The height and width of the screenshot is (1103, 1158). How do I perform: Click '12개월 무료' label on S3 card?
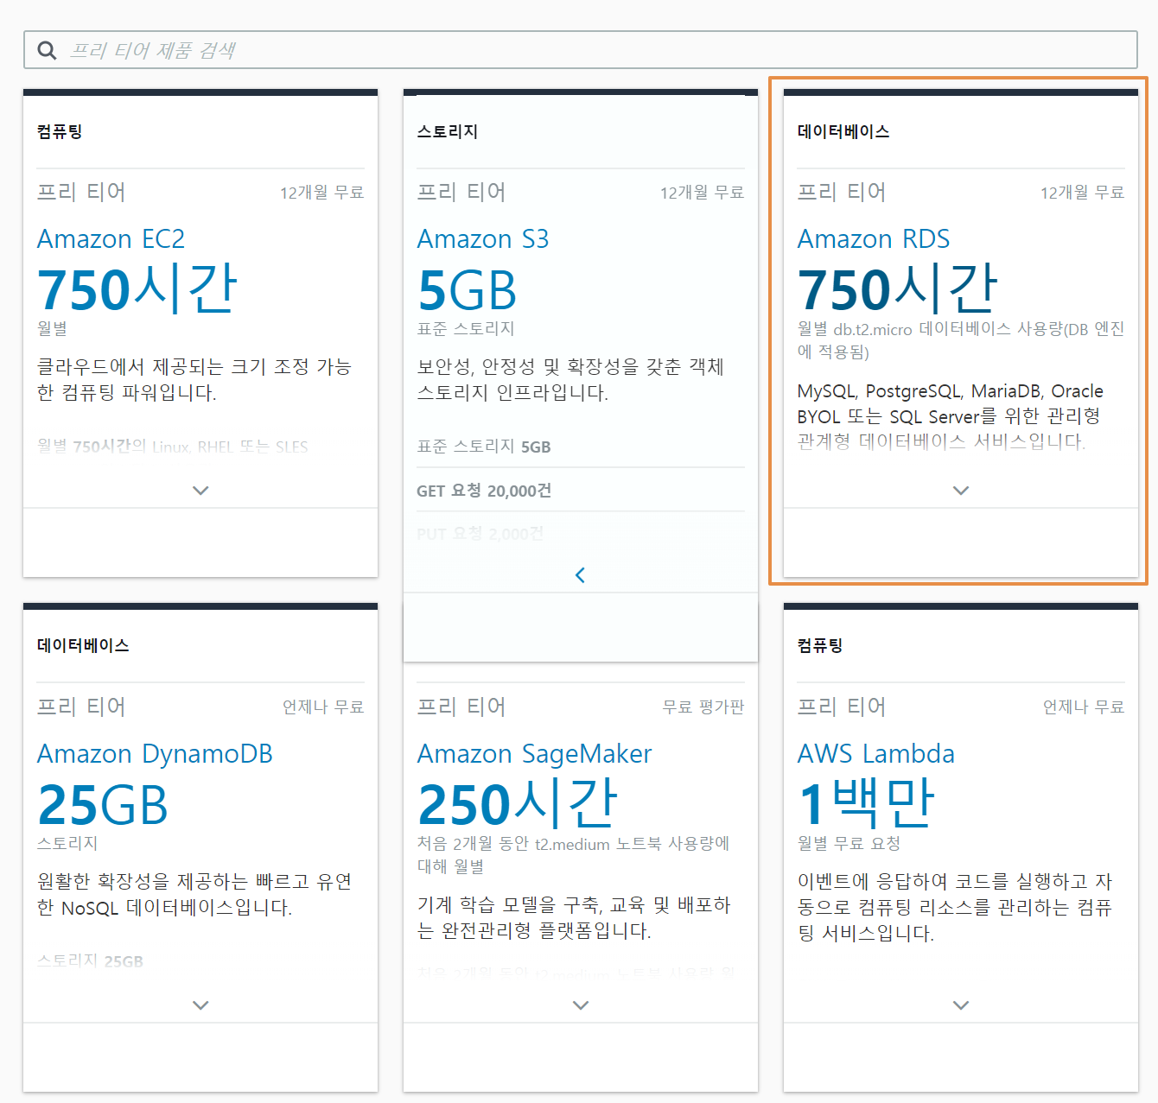click(703, 193)
